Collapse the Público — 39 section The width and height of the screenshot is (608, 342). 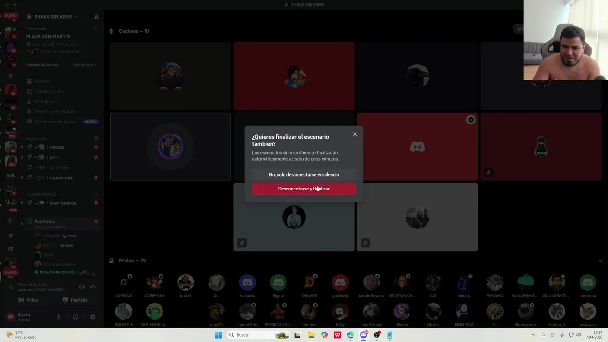(600, 261)
